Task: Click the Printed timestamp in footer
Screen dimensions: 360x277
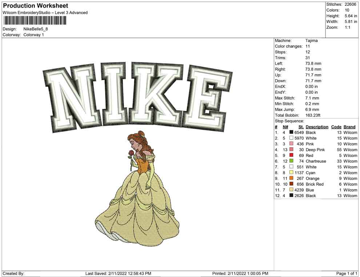Action: (240, 273)
